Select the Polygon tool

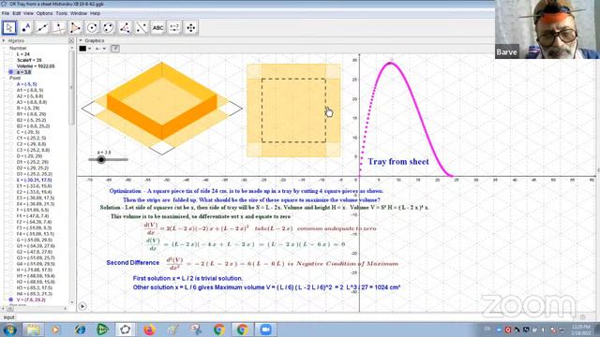pos(75,28)
